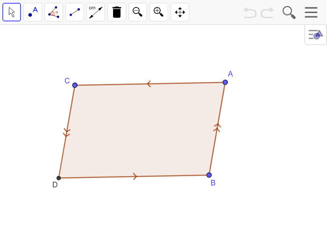Image resolution: width=327 pixels, height=233 pixels.
Task: Click label A near the vertex
Action: 230,74
